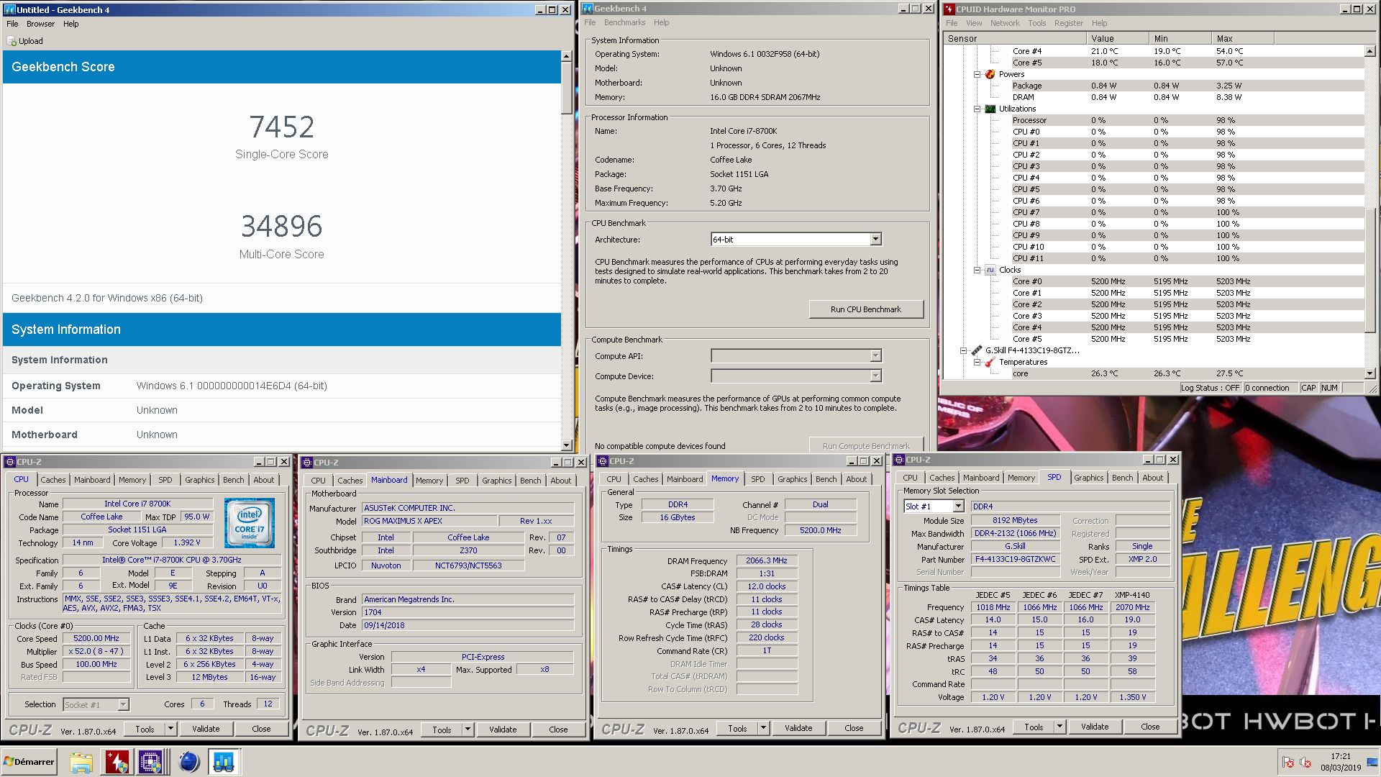The width and height of the screenshot is (1381, 777).
Task: Click the taskbar clock showing 17:21
Action: tap(1341, 756)
